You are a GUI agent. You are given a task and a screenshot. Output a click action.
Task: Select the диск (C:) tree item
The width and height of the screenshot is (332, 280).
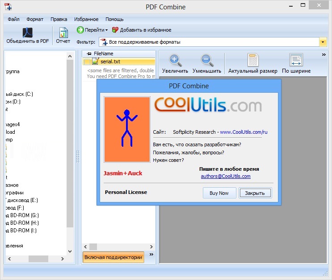tap(19, 94)
